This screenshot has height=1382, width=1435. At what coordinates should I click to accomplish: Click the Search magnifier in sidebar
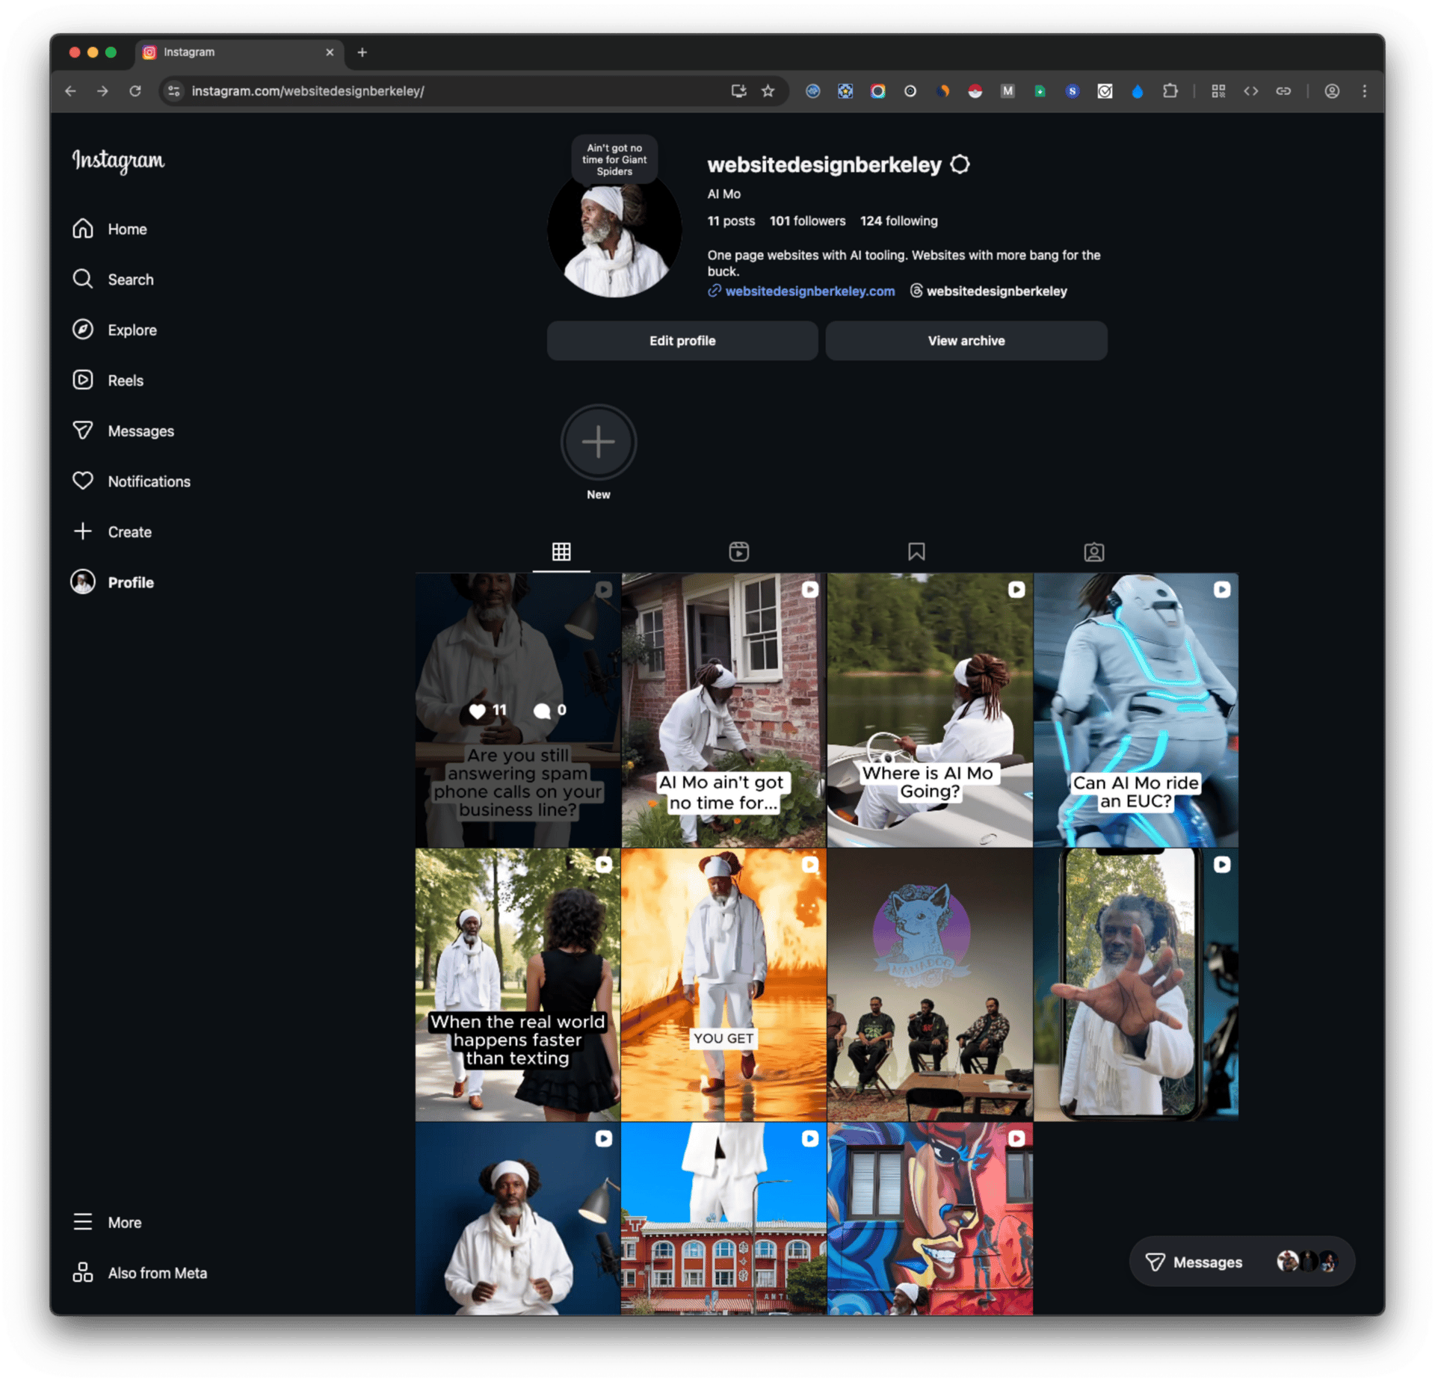tap(83, 280)
